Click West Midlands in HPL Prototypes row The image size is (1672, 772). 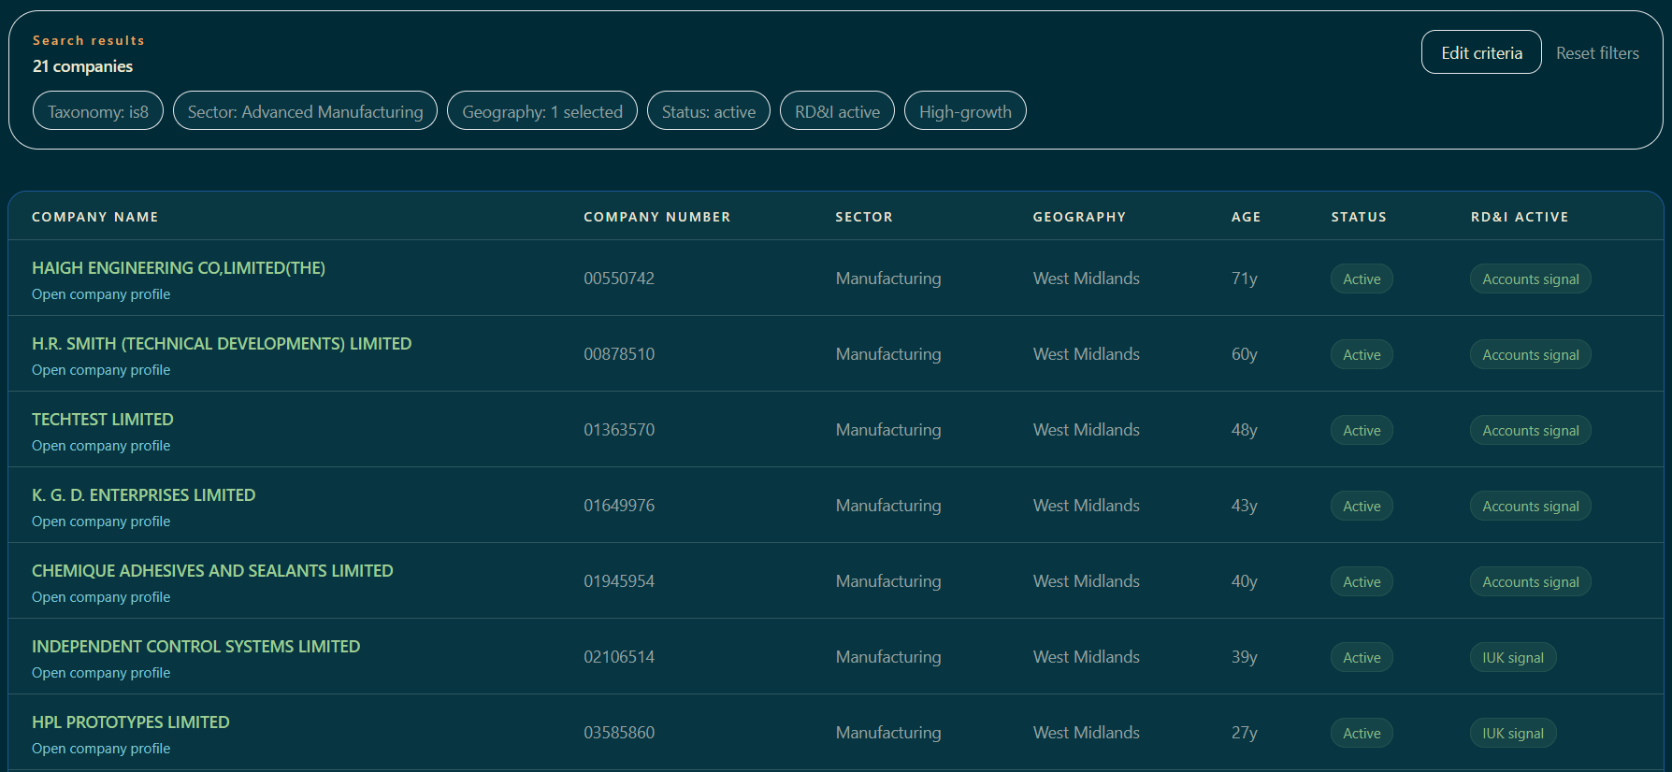(x=1087, y=733)
